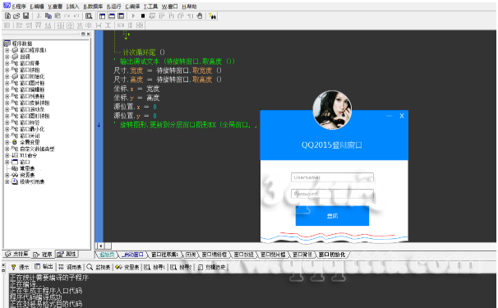Click the magnifier Find toolbar icon
498x308 pixels.
pos(89,16)
